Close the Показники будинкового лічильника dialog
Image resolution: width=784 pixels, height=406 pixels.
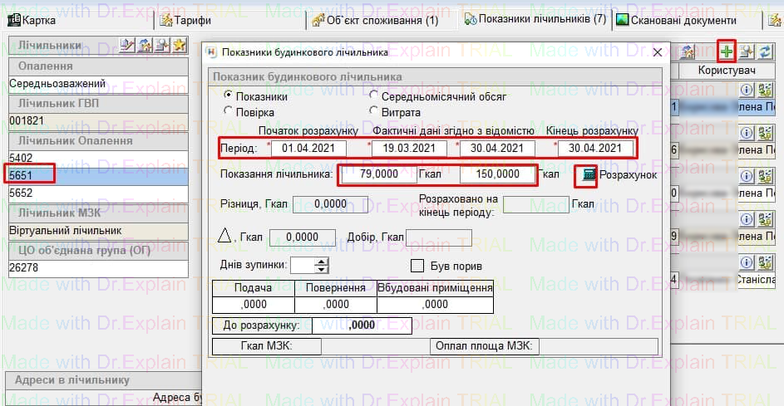coord(657,52)
